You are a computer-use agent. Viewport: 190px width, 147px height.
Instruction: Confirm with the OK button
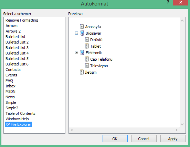115,139
